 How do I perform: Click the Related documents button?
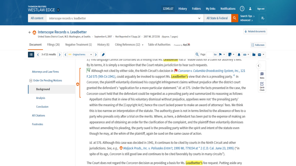[x=255, y=31]
